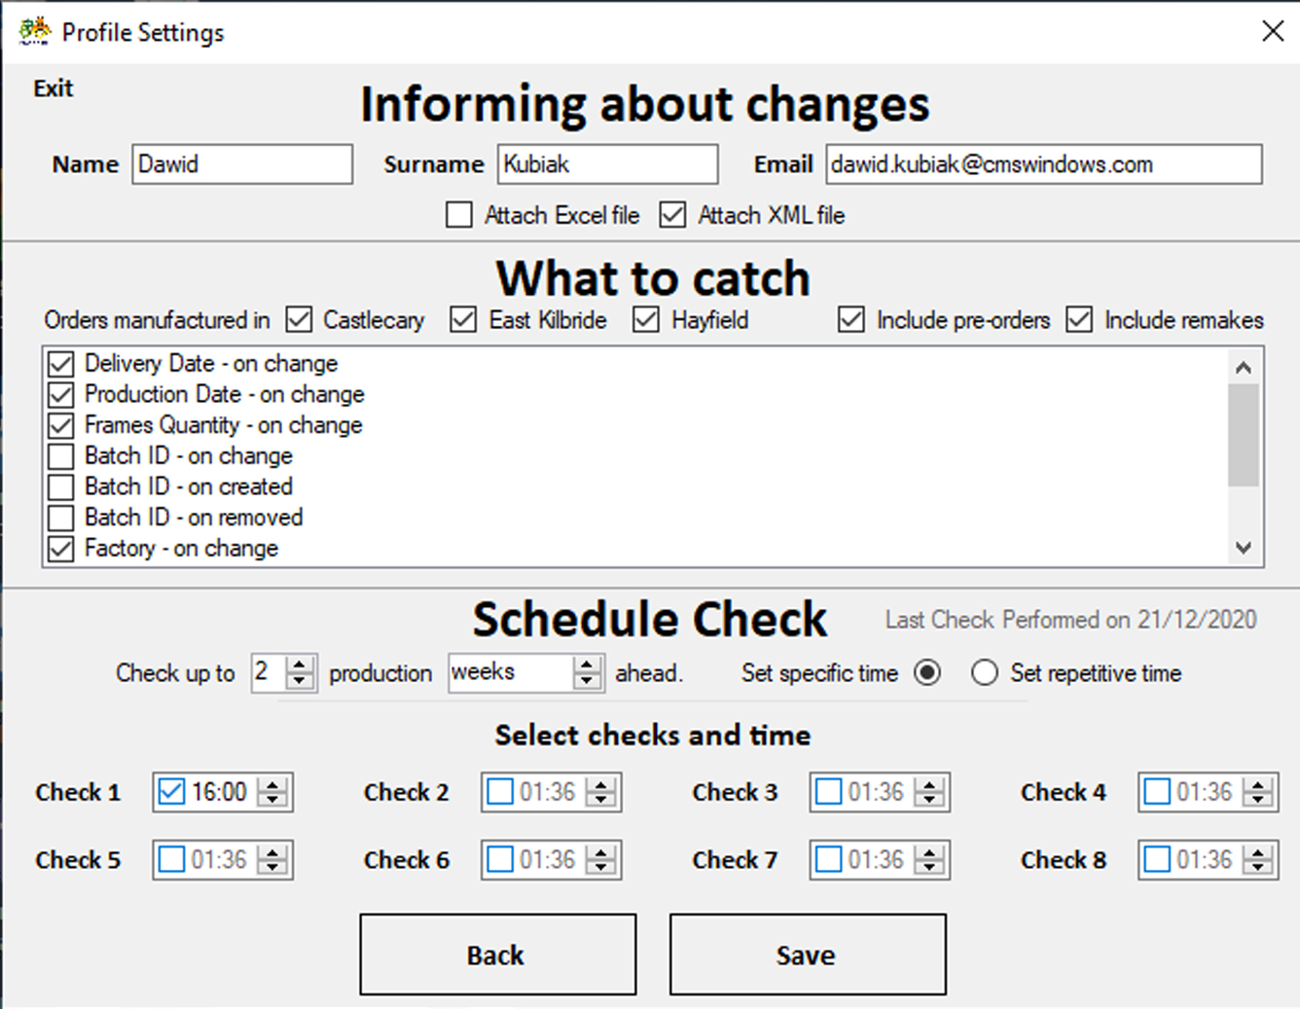1300x1009 pixels.
Task: Click the Email address input field
Action: click(x=1044, y=164)
